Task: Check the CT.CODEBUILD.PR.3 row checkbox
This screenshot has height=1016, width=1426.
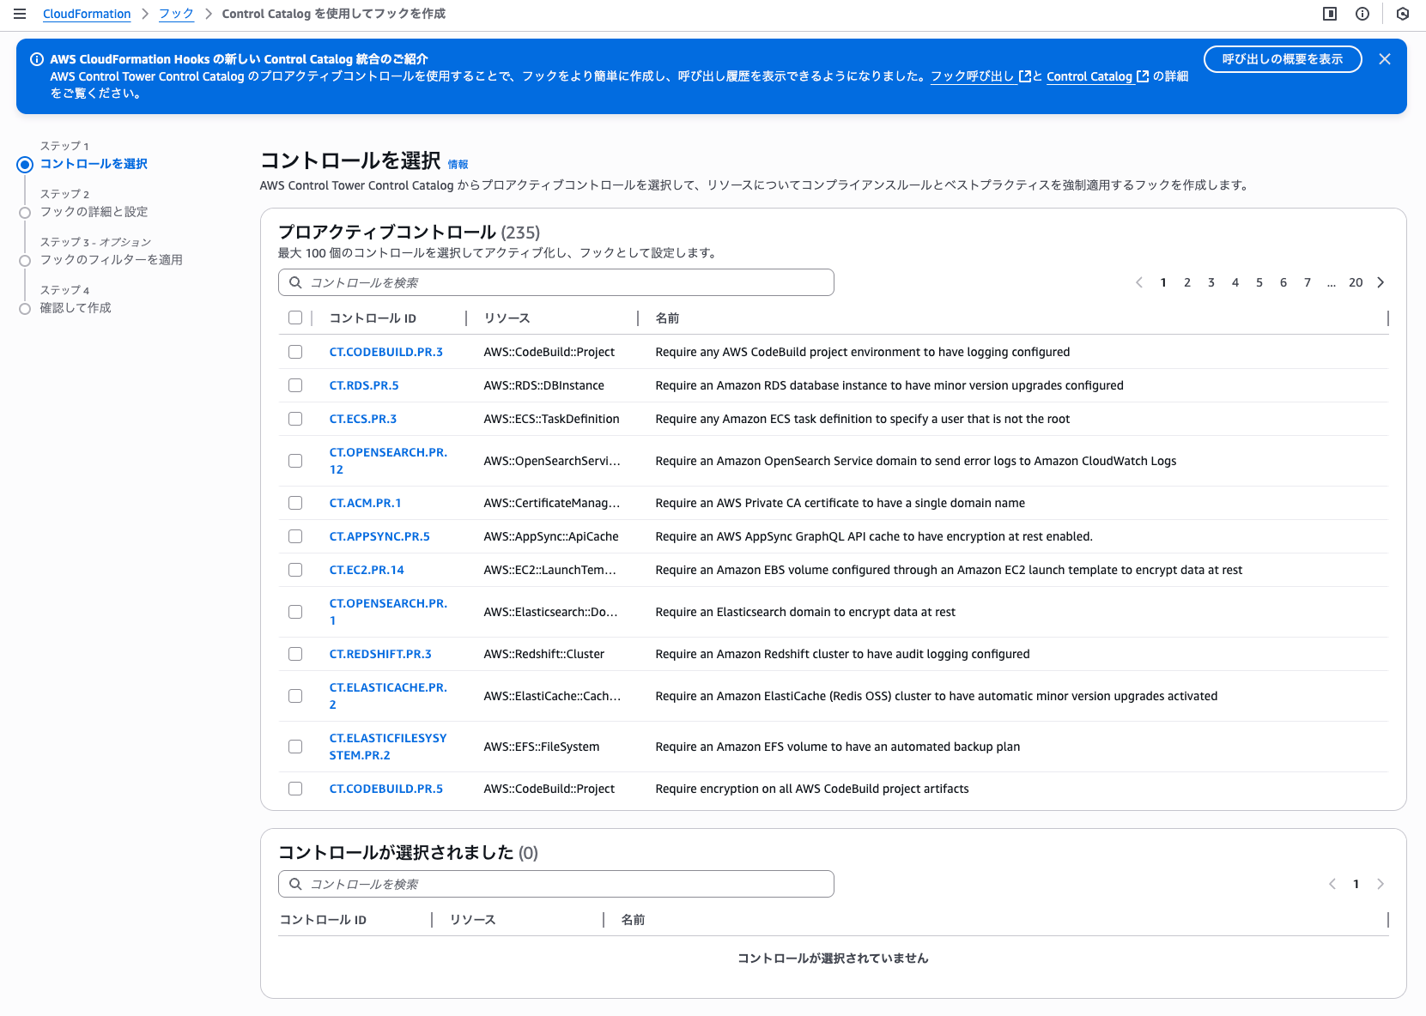Action: (295, 352)
